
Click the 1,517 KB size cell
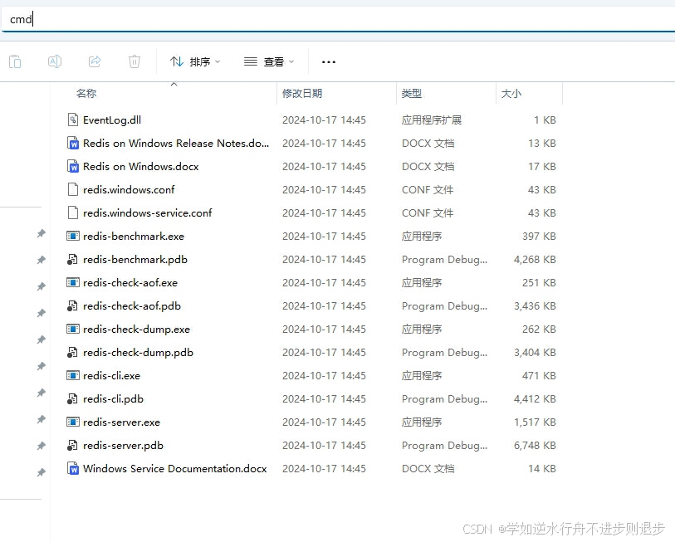pos(535,422)
